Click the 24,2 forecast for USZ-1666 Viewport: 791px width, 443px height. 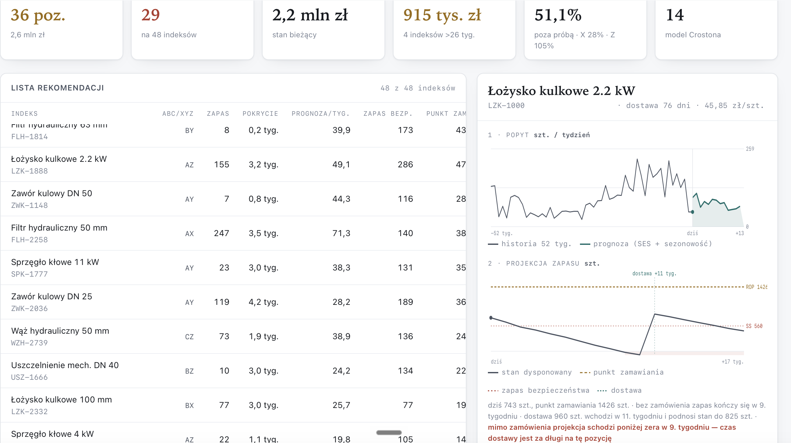341,371
